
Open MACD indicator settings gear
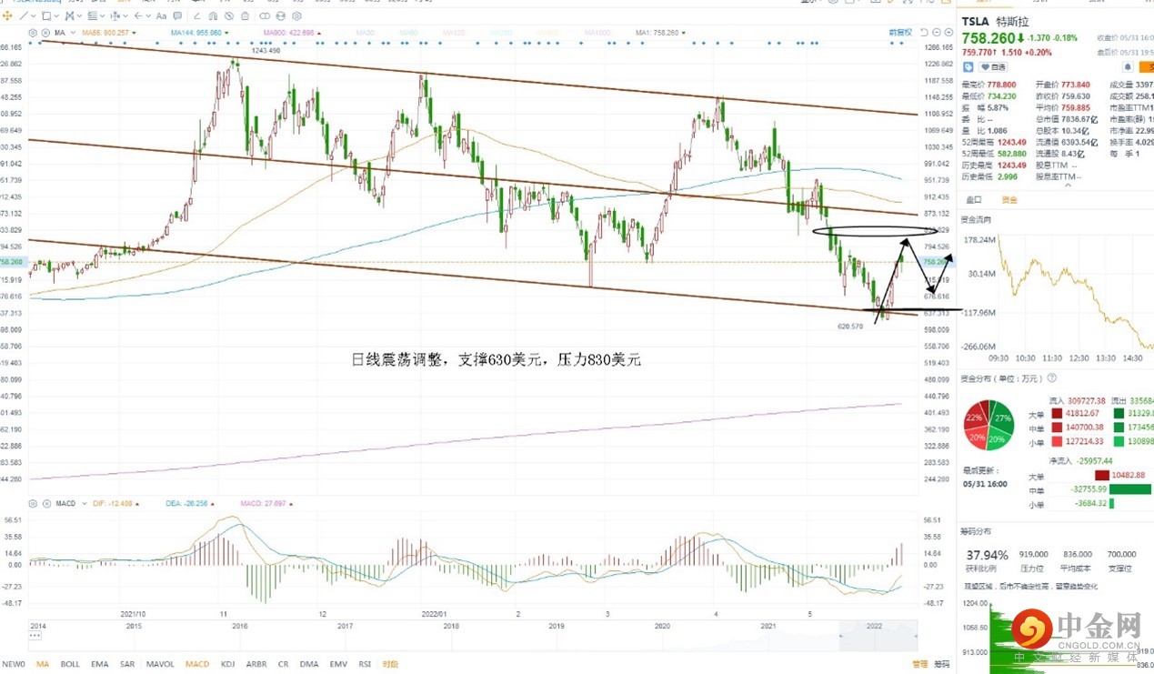coord(33,503)
